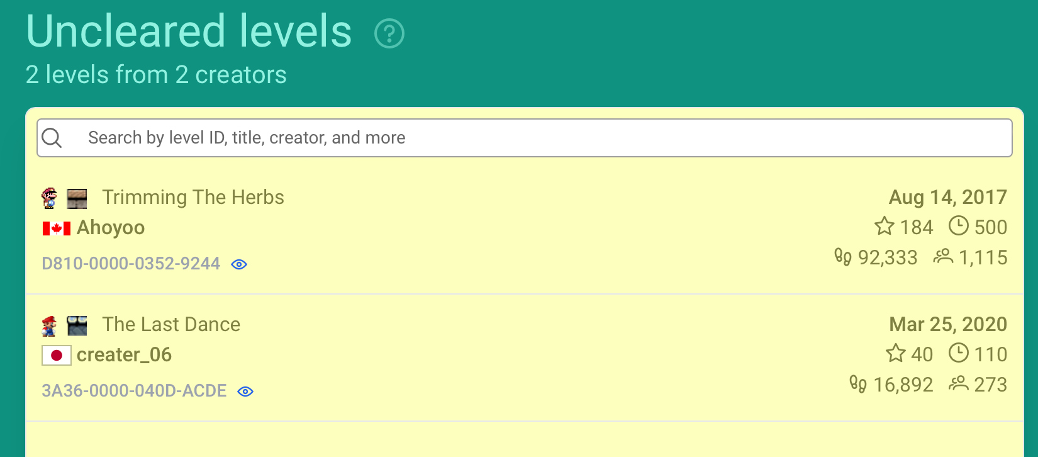The height and width of the screenshot is (457, 1038).
Task: Click the search magnifier icon
Action: 52,138
